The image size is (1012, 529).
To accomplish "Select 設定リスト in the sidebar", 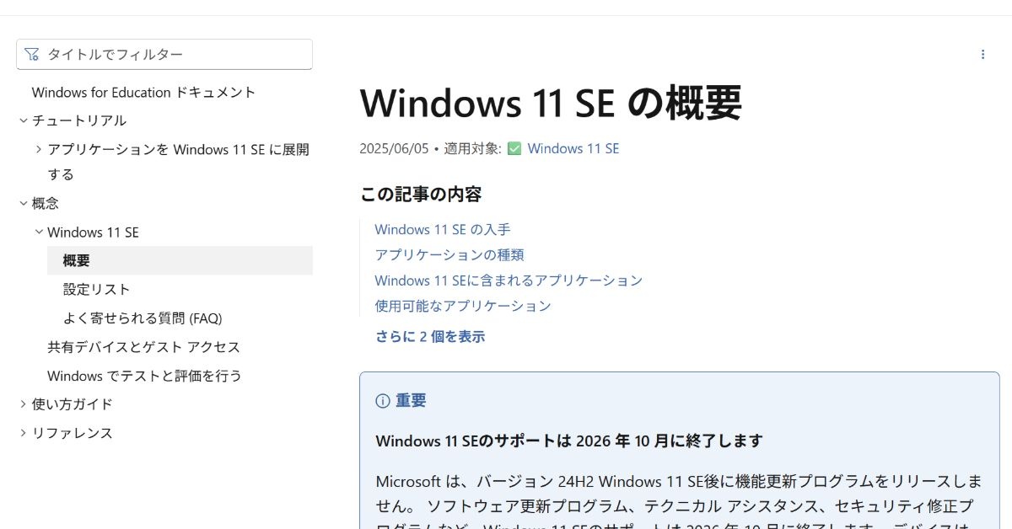I will point(96,290).
